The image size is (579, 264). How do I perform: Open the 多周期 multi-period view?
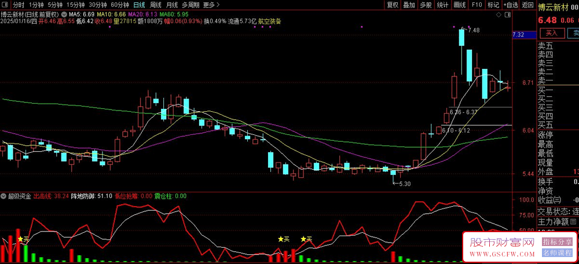(190, 5)
